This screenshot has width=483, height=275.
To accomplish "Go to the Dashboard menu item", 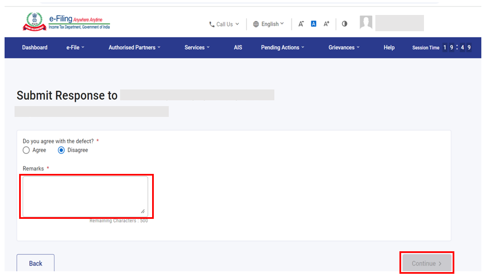I will click(x=35, y=47).
